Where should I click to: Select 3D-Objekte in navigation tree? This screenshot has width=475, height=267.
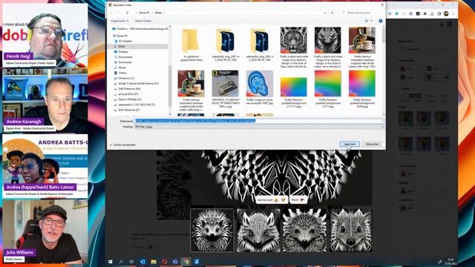click(123, 41)
